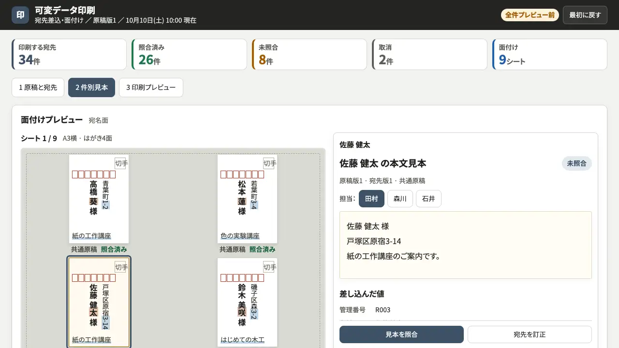The image size is (619, 348).
Task: Click the 未照合 8件 card
Action: pyautogui.click(x=309, y=54)
